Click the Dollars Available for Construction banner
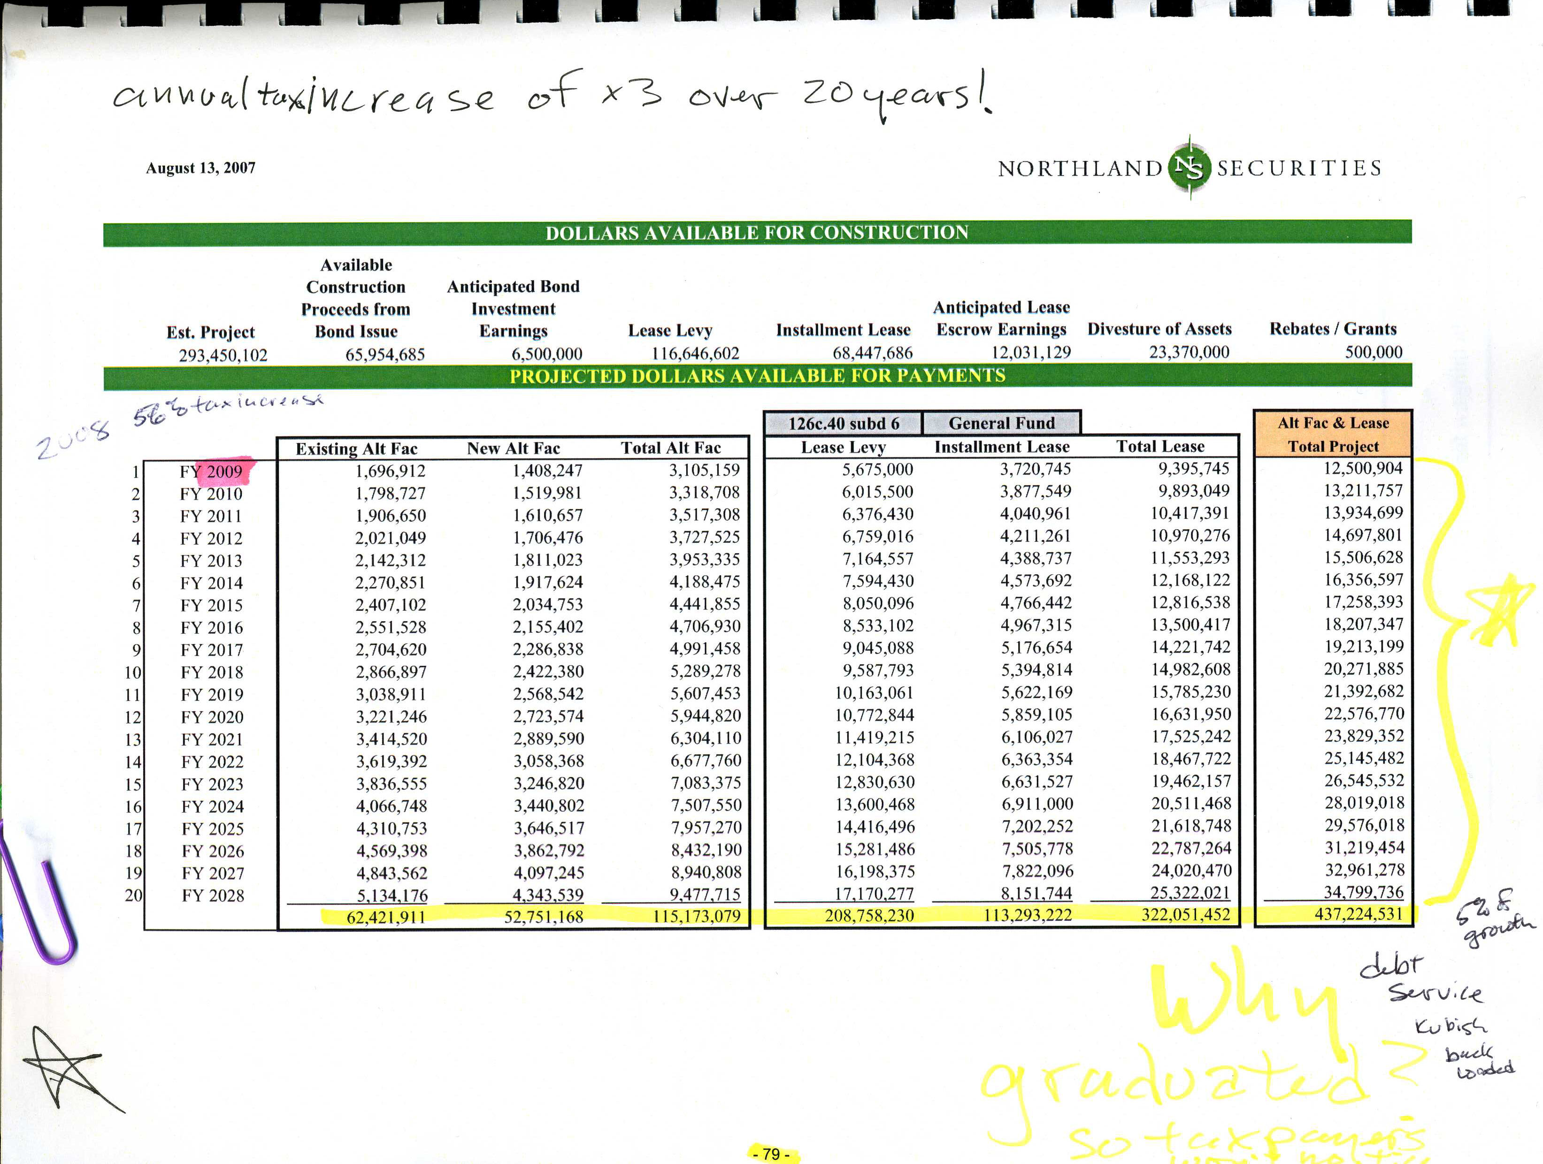Screen dimensions: 1543x1164 coord(757,233)
